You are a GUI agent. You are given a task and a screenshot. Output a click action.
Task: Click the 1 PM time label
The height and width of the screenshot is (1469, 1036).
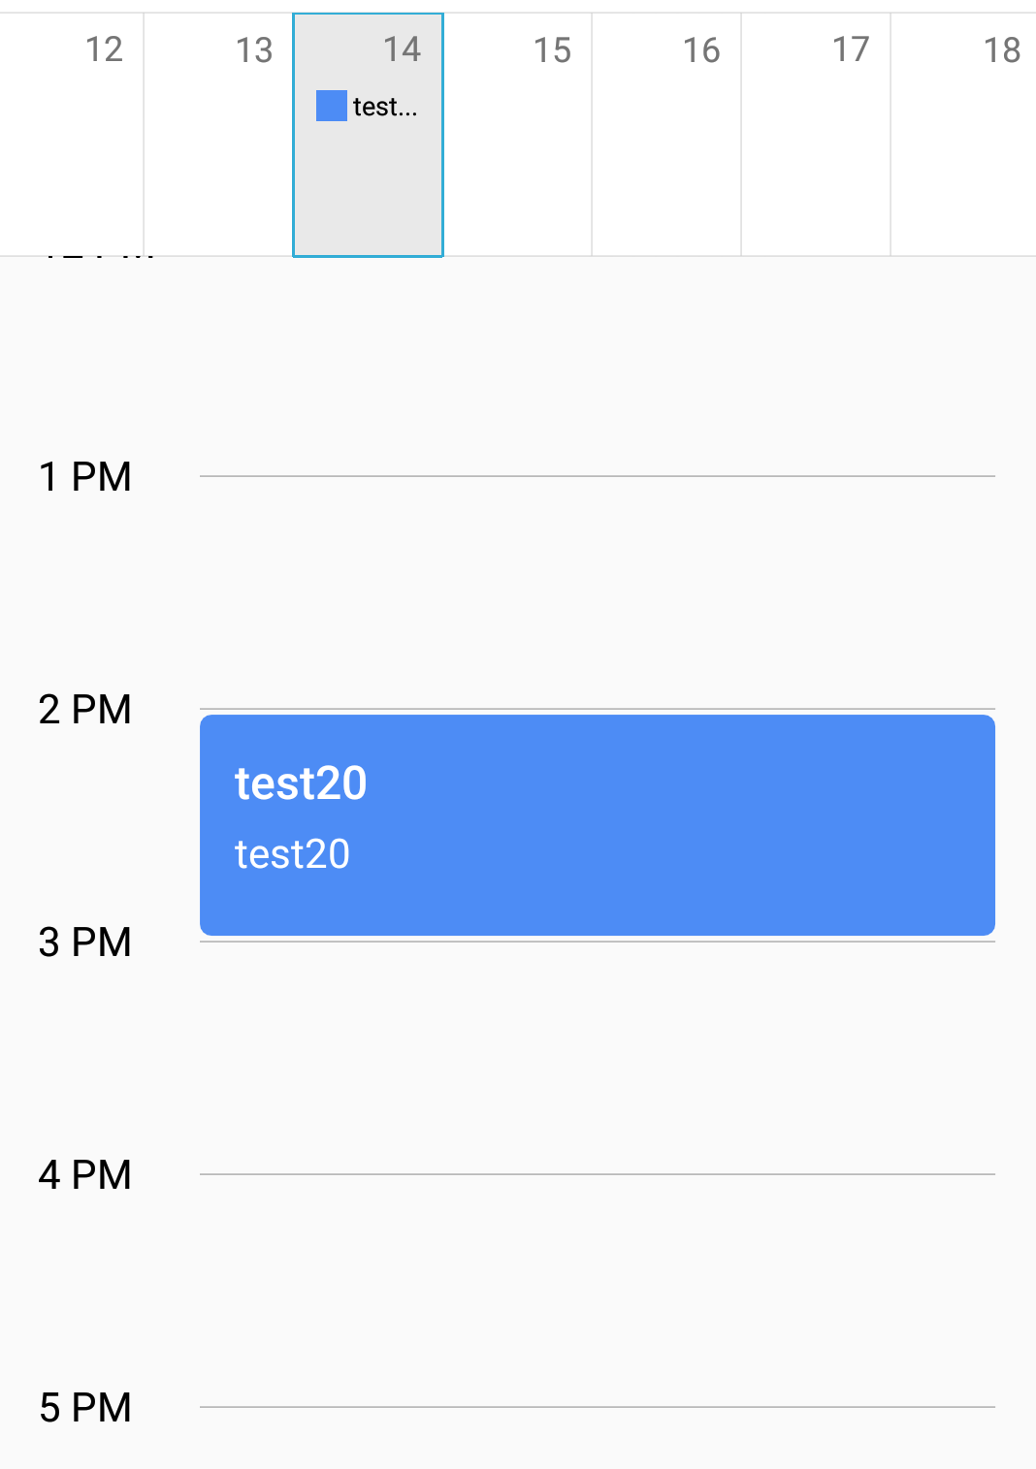pos(85,477)
